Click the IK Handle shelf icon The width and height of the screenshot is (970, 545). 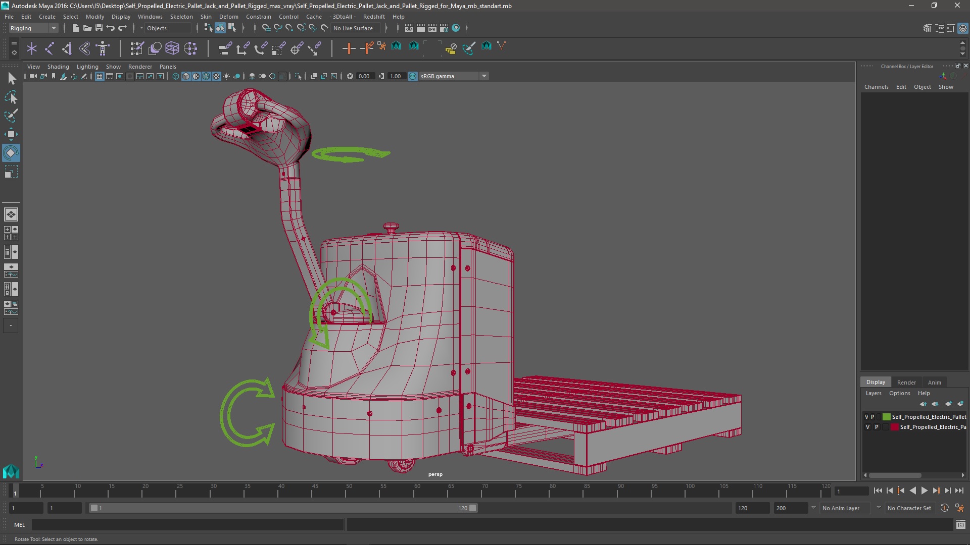[67, 48]
